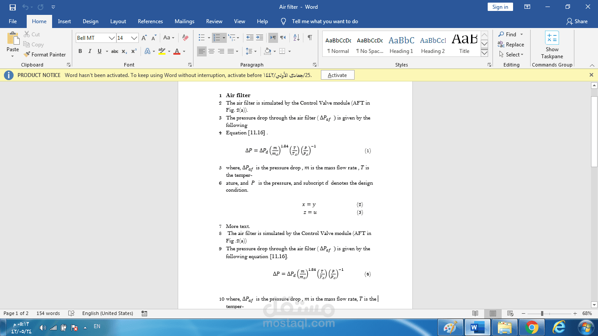Sort the selected text alphabetically
598x336 pixels.
click(x=296, y=38)
